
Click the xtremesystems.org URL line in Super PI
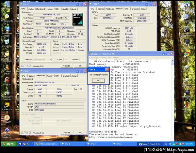click(x=111, y=137)
